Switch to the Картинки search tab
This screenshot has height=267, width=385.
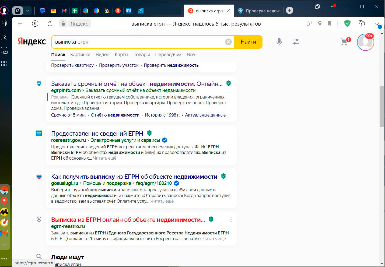click(x=80, y=54)
